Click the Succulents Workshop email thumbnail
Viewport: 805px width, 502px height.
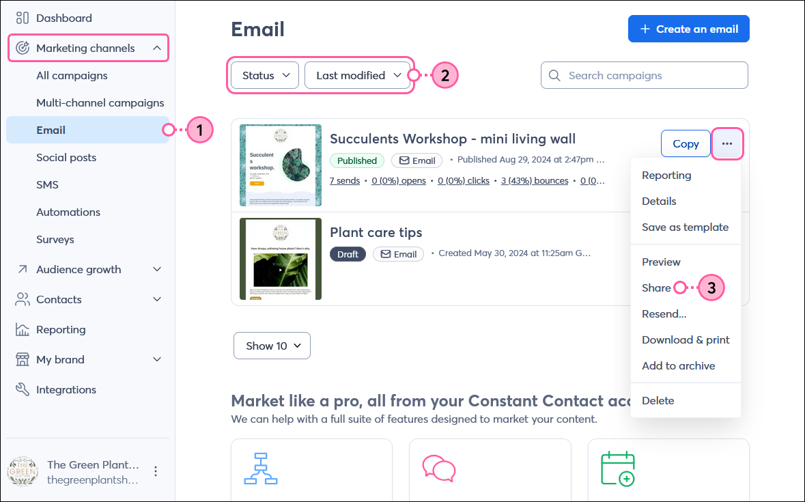[281, 165]
